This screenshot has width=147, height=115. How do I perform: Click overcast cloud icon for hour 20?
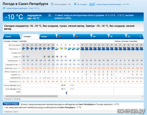[99, 49]
